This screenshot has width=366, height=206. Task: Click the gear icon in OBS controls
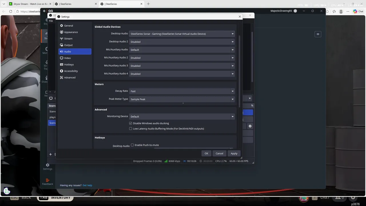[x=250, y=126]
